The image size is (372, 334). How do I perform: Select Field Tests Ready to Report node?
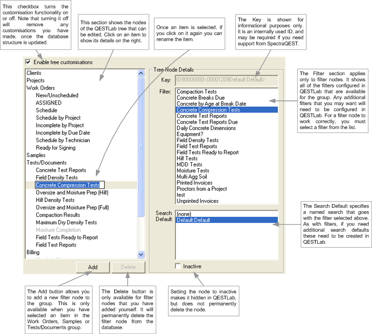pyautogui.click(x=67, y=237)
